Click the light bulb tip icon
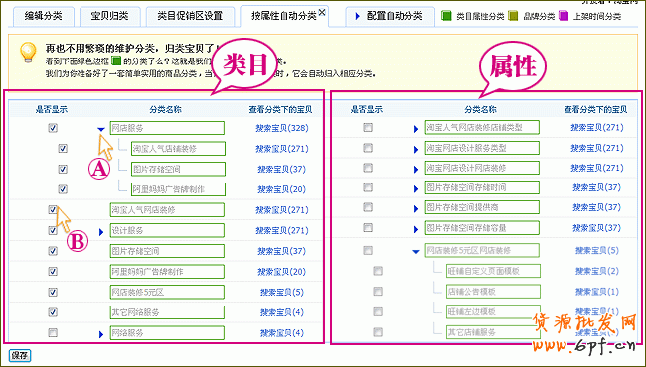 click(28, 53)
